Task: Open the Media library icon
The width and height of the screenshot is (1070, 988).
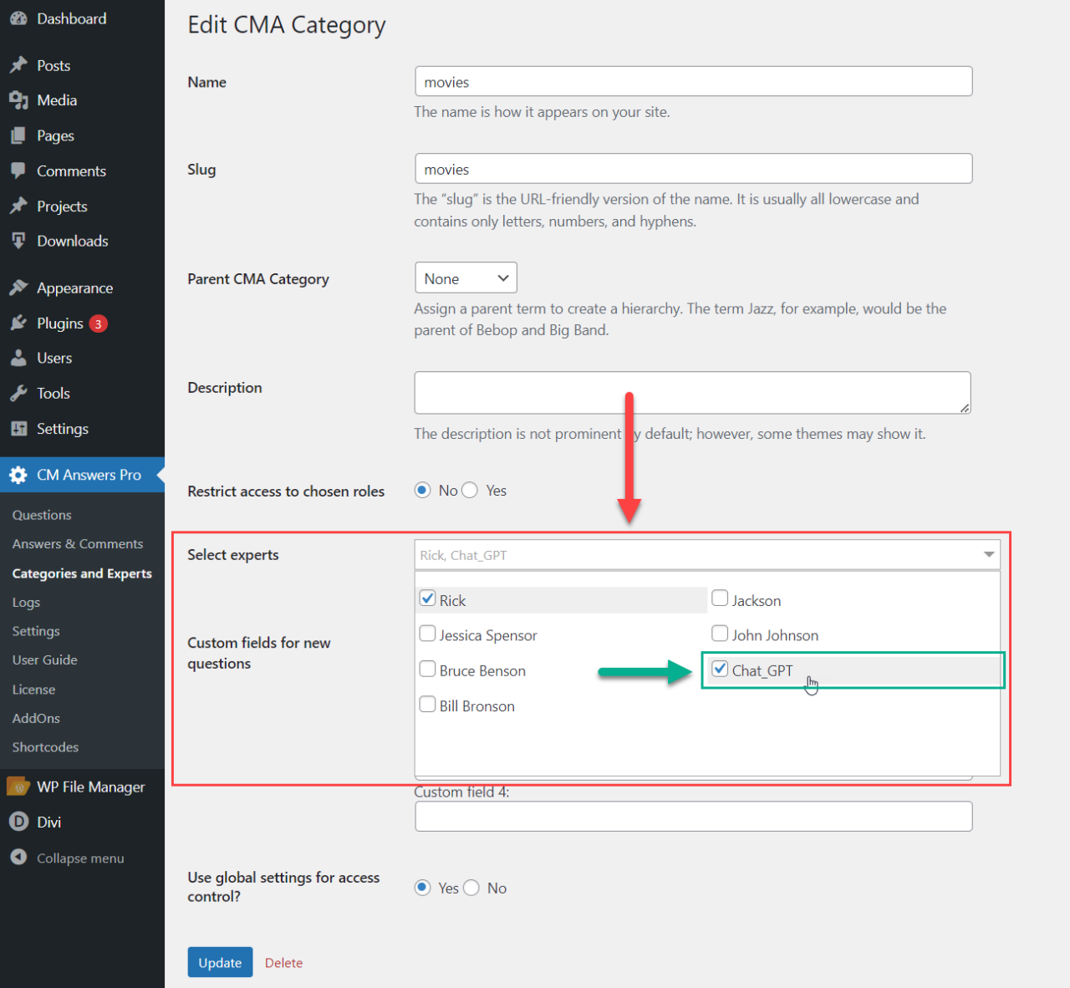Action: (18, 100)
